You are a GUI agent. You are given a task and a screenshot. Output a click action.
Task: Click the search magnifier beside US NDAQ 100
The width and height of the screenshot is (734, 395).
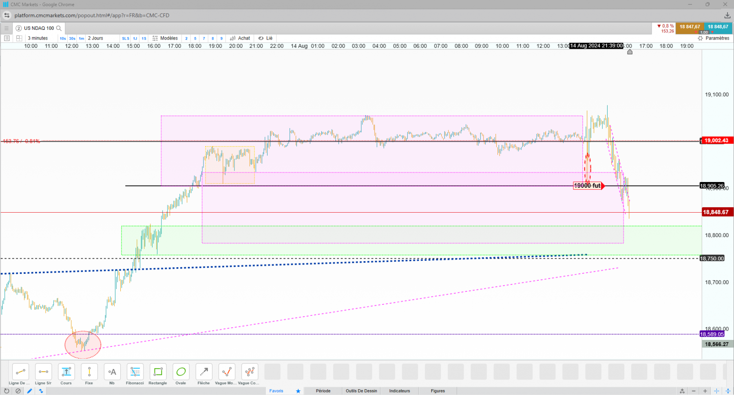tap(59, 28)
